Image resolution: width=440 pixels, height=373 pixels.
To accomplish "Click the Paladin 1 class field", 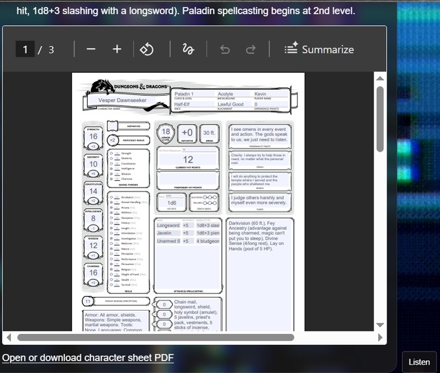I will coord(194,94).
